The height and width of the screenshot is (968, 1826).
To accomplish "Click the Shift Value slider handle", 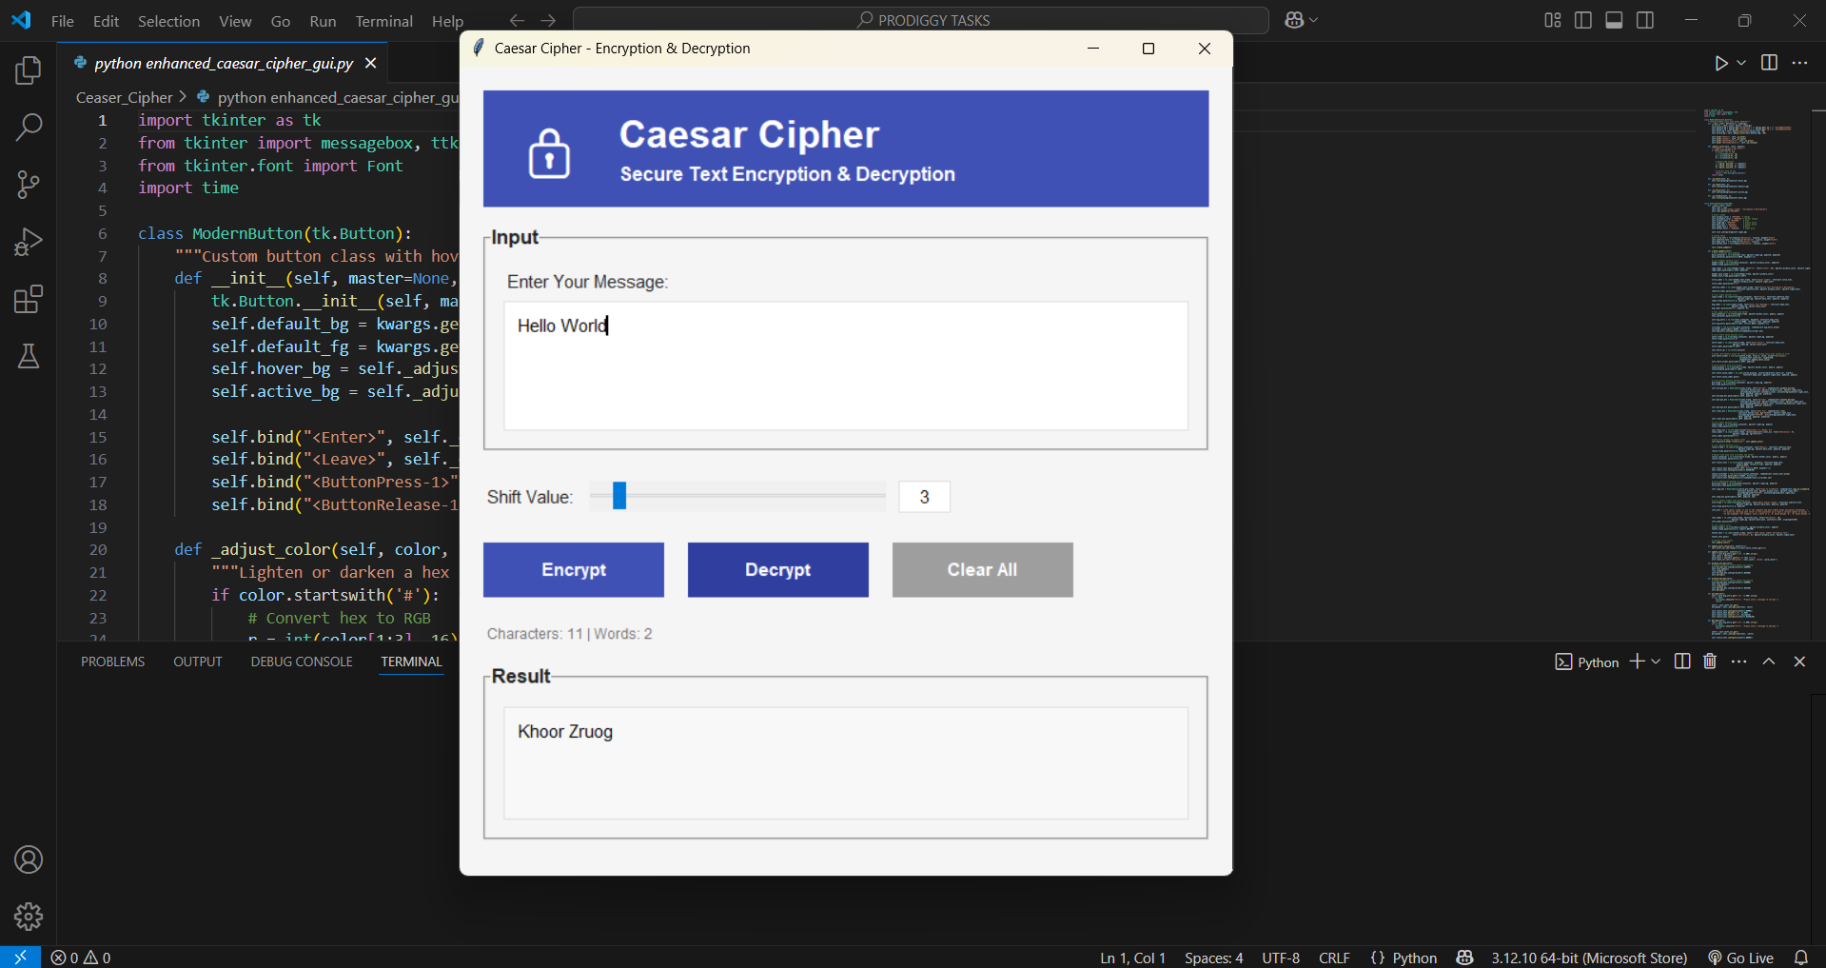I will click(619, 495).
